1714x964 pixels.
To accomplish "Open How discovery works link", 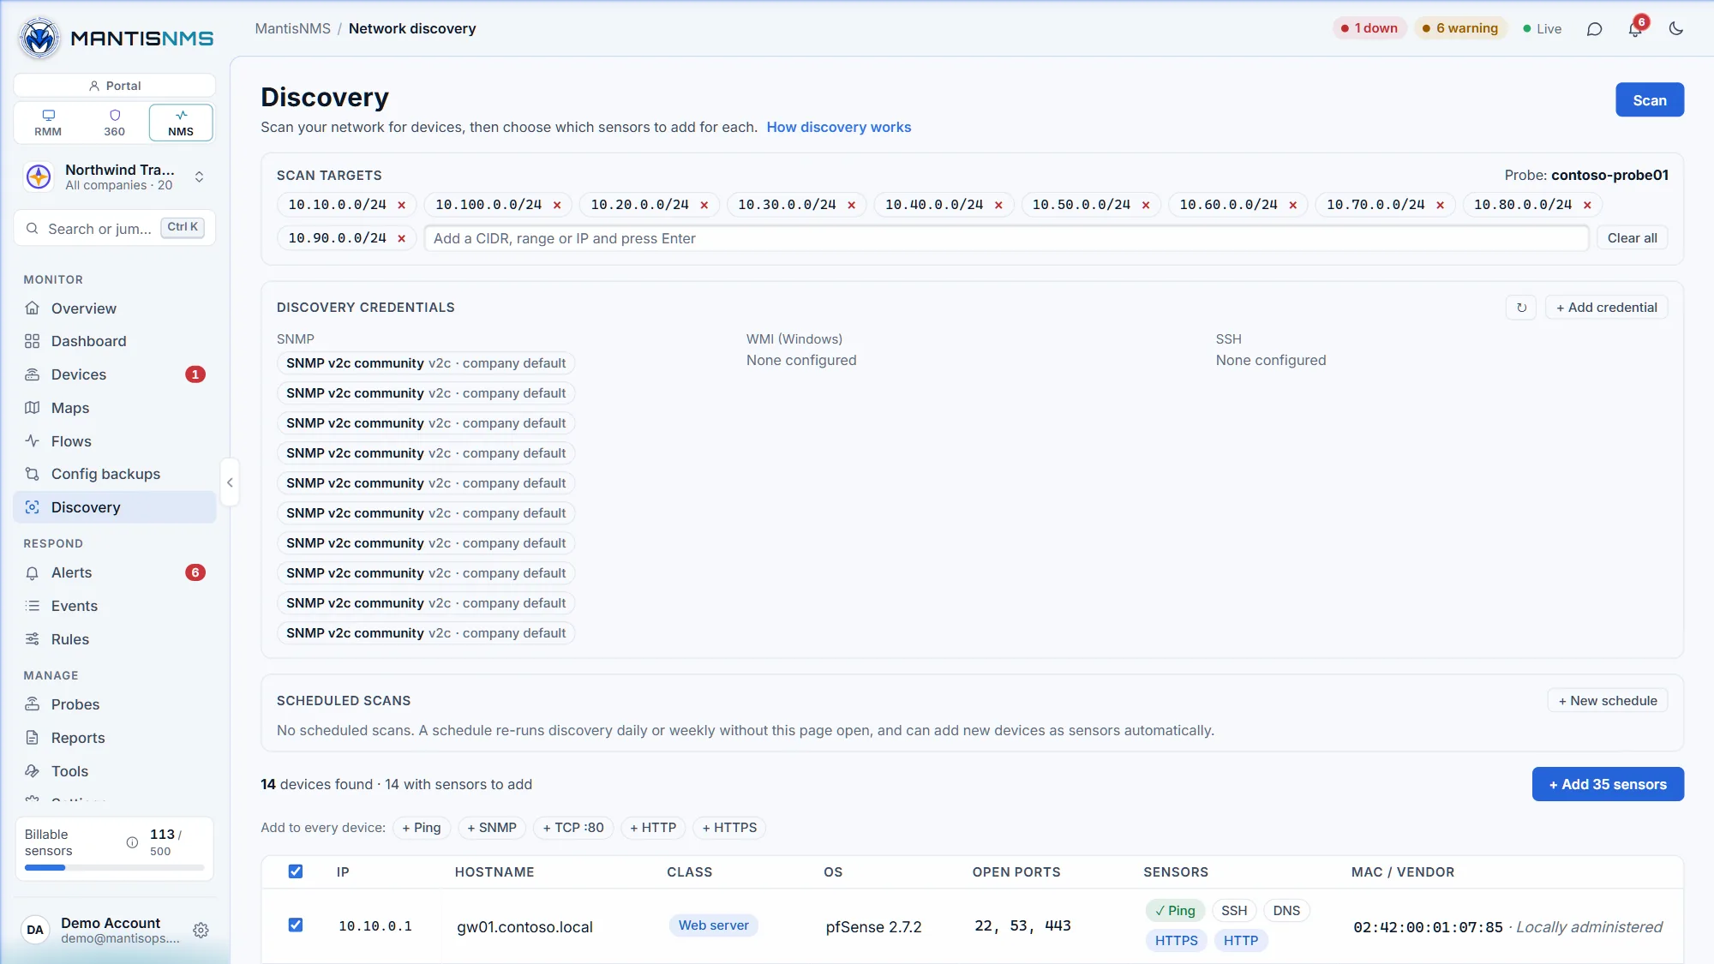I will point(838,127).
